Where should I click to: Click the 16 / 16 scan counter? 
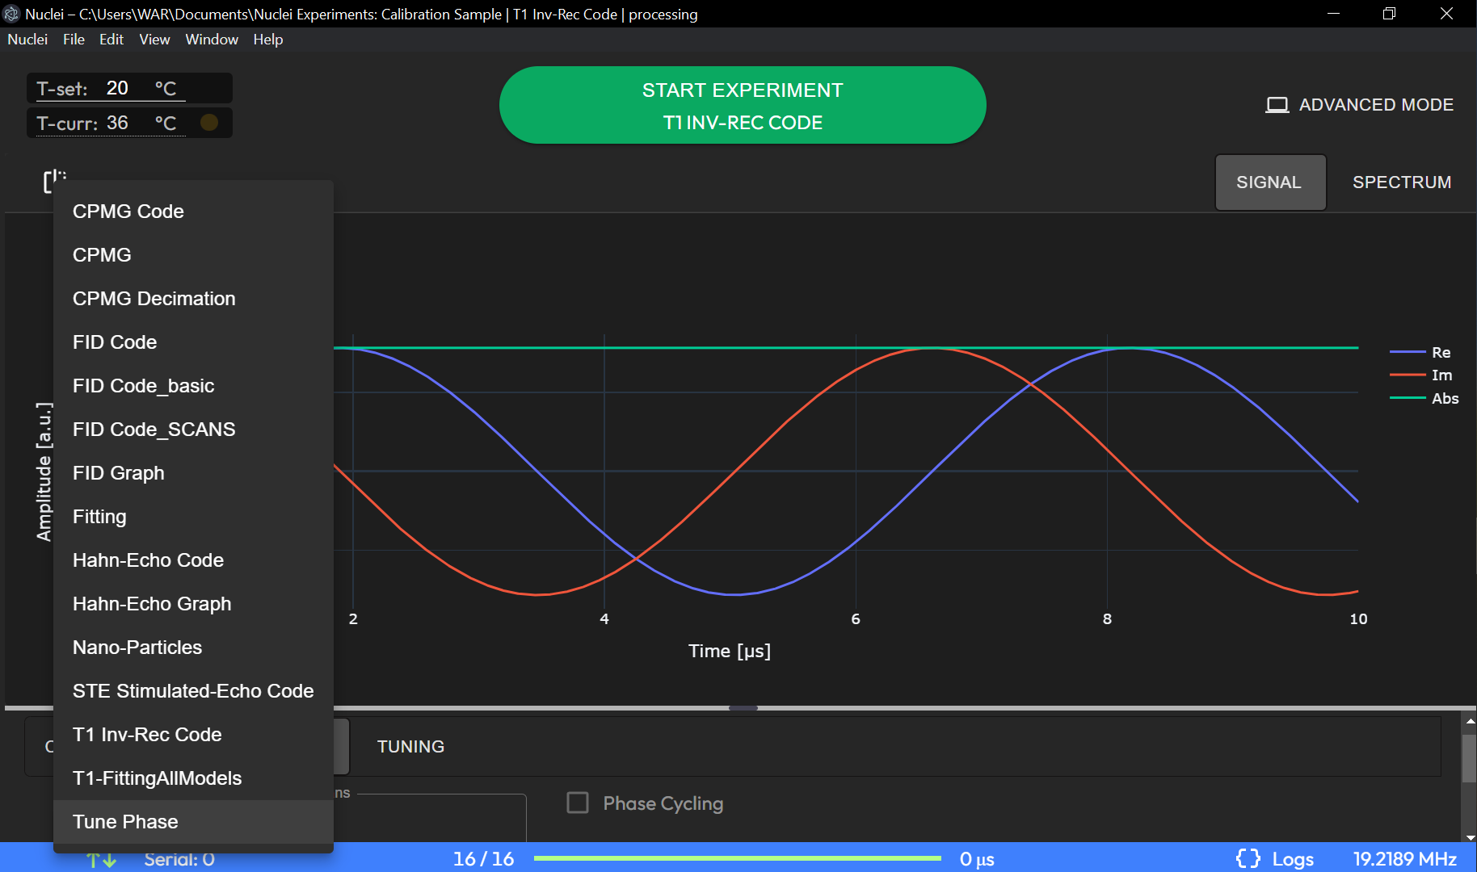483,859
